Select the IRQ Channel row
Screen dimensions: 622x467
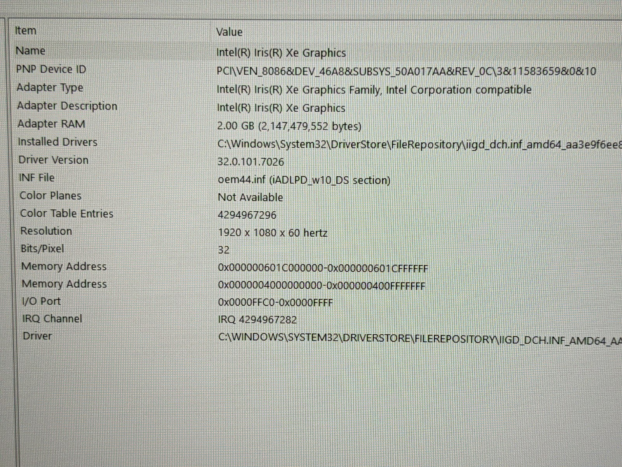[52, 319]
